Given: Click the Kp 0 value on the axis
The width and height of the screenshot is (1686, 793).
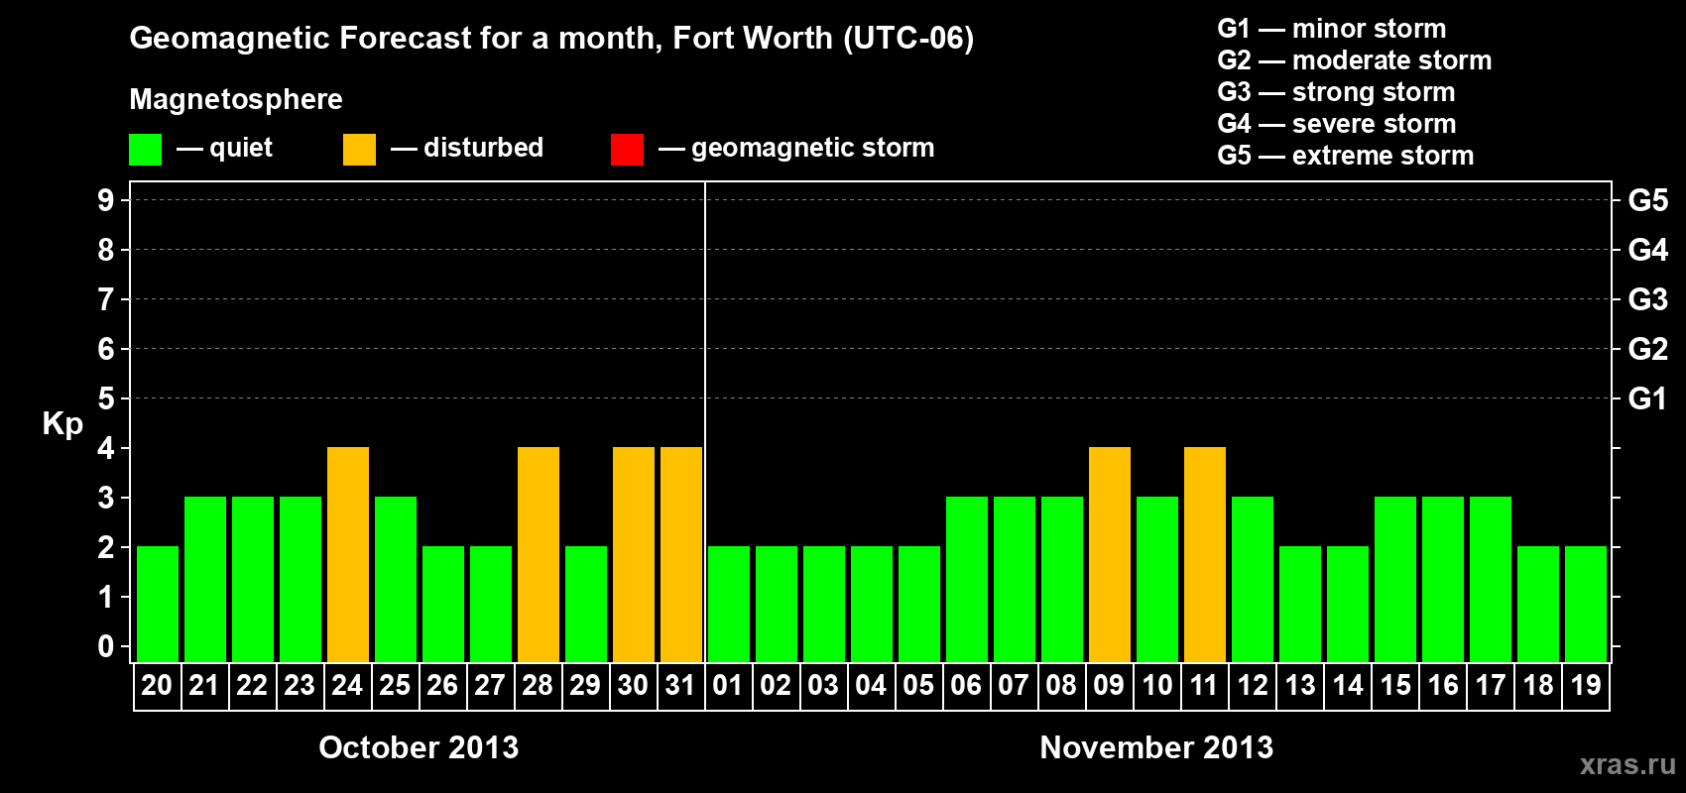Looking at the screenshot, I should pos(106,646).
